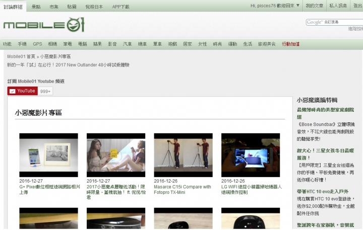
Task: Click the YouTube subscribe button
Action: [x=23, y=91]
